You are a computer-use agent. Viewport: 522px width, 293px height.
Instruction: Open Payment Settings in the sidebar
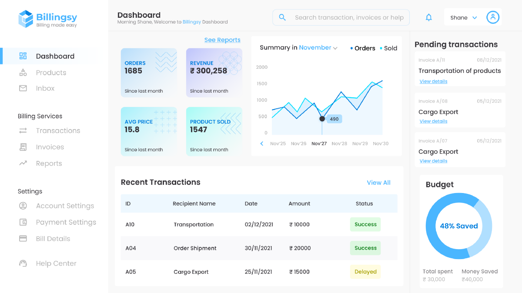tap(66, 222)
